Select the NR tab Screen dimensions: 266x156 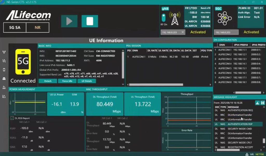[x=37, y=28]
